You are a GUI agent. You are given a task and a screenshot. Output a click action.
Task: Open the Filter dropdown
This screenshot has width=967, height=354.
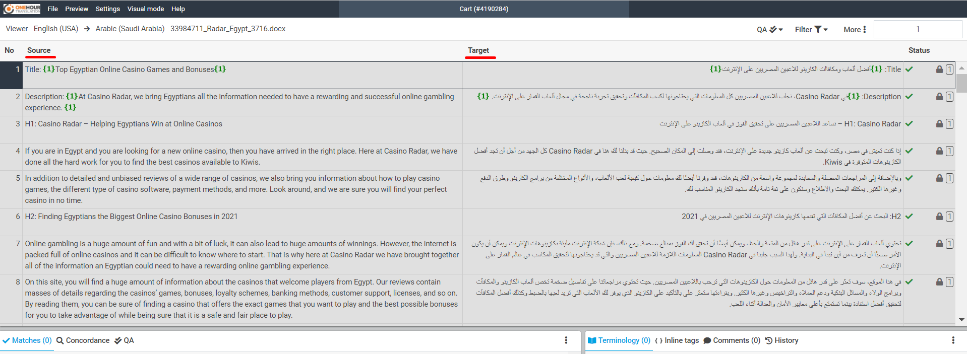(x=811, y=29)
